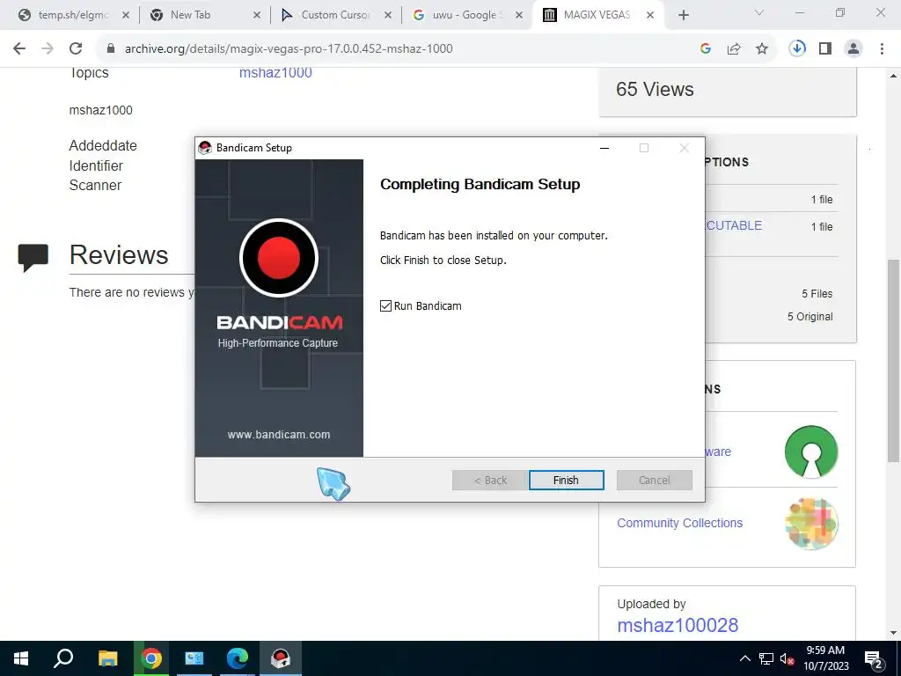Show hidden system tray icons

(744, 658)
